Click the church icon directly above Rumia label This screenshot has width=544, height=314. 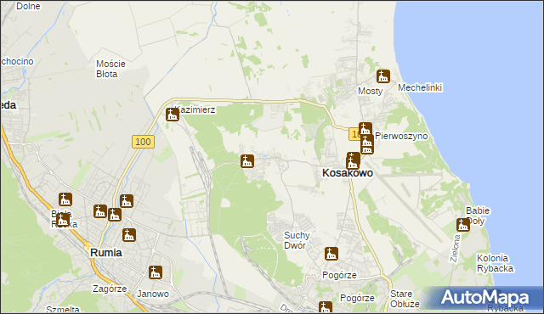click(128, 235)
